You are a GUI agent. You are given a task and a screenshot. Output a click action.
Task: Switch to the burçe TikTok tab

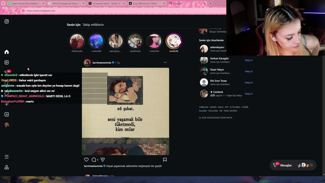[147, 4]
